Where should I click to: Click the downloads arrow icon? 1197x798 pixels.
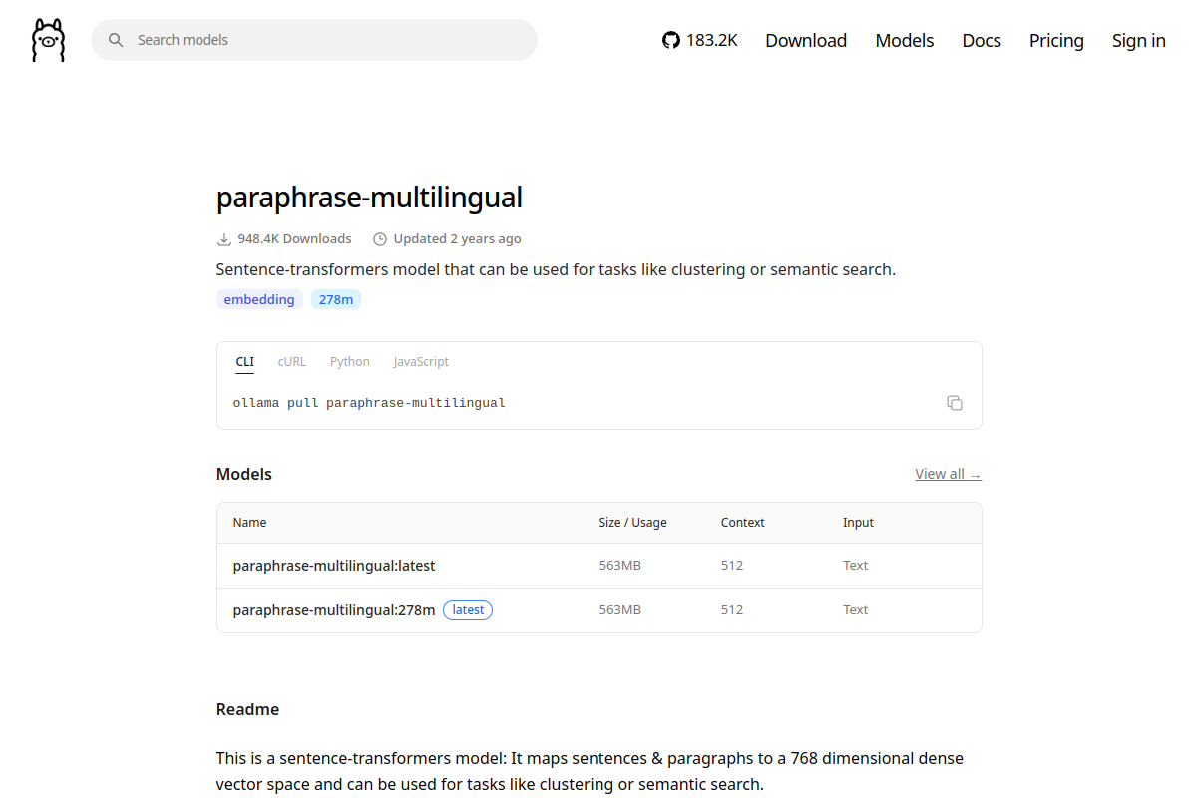pos(224,239)
